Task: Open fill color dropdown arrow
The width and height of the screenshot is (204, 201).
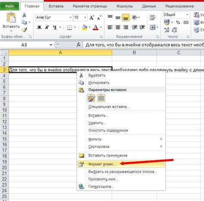Action: pyautogui.click(x=90, y=27)
